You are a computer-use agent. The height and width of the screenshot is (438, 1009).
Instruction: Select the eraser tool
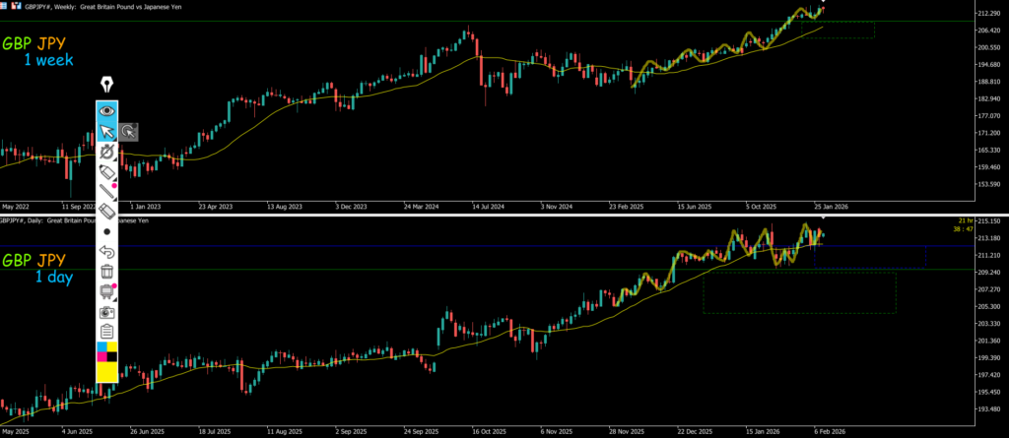106,211
